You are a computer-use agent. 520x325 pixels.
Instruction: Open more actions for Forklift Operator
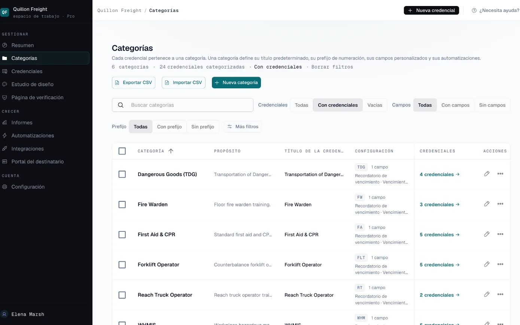coord(500,264)
